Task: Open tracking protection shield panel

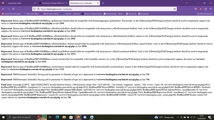Action: (34, 9)
